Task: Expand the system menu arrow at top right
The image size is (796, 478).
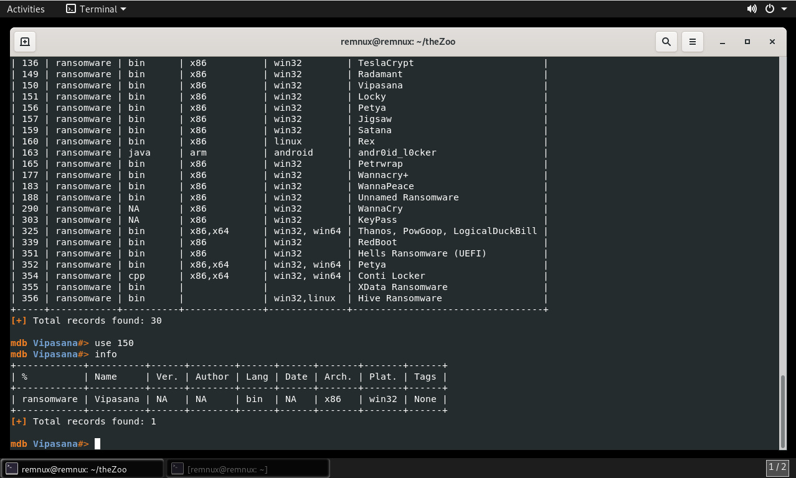Action: 784,9
